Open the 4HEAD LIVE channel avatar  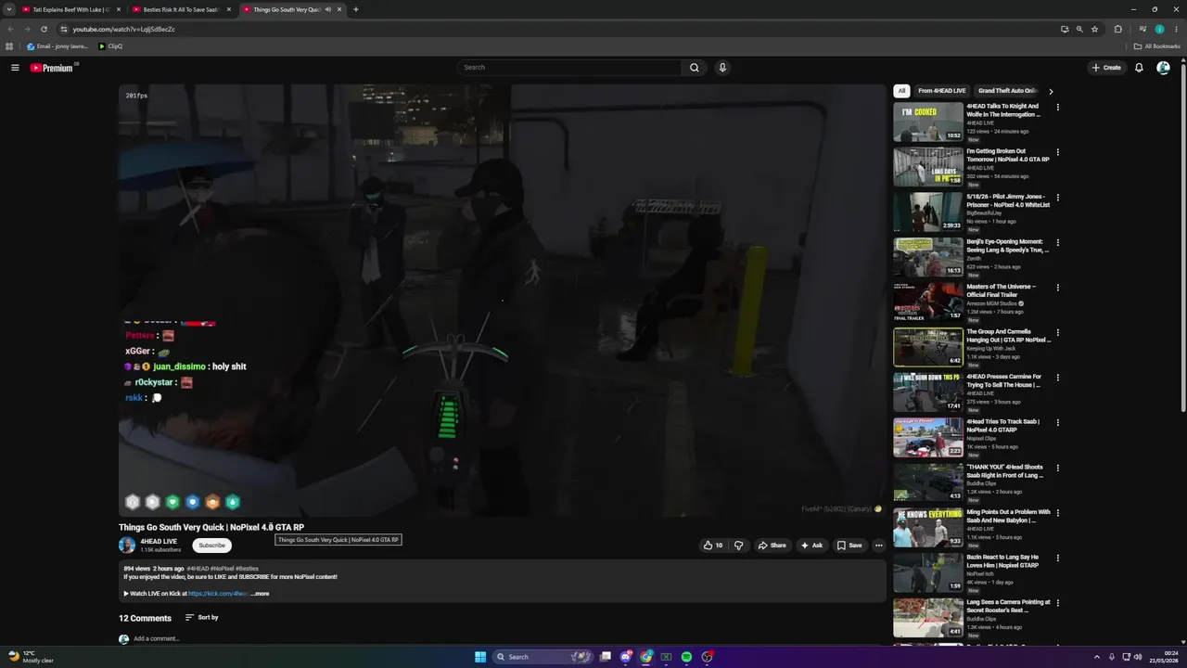pos(127,545)
